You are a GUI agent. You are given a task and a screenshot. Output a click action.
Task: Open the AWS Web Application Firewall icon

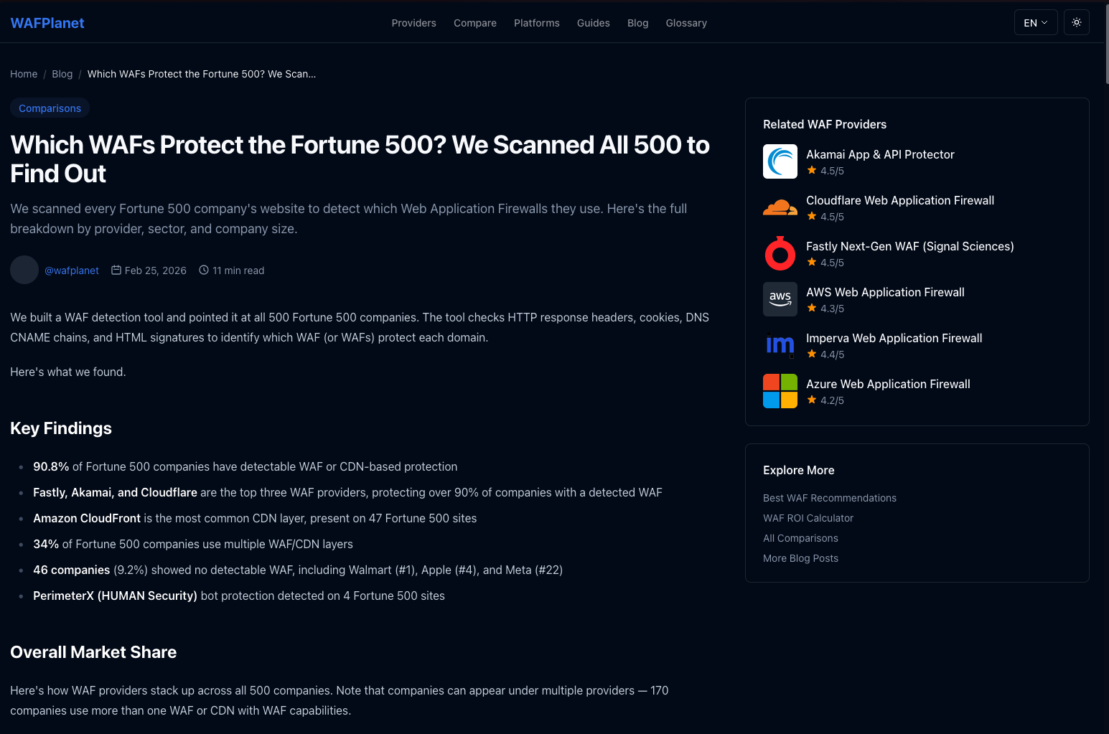click(x=780, y=299)
